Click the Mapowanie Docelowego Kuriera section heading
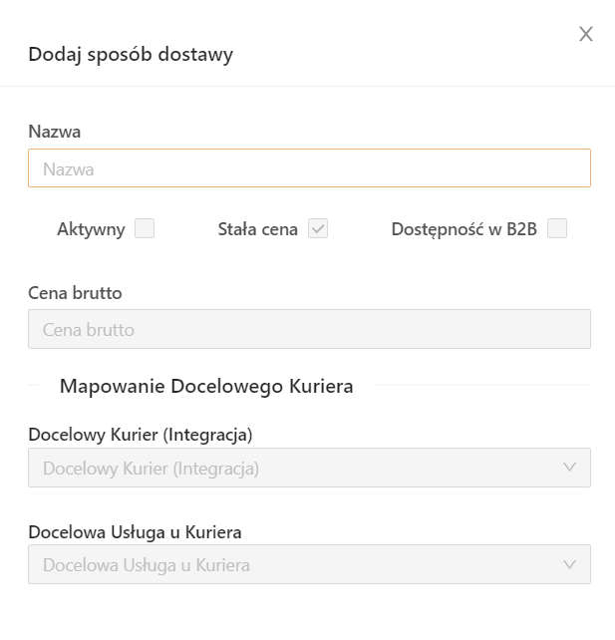The width and height of the screenshot is (615, 640). coord(206,386)
